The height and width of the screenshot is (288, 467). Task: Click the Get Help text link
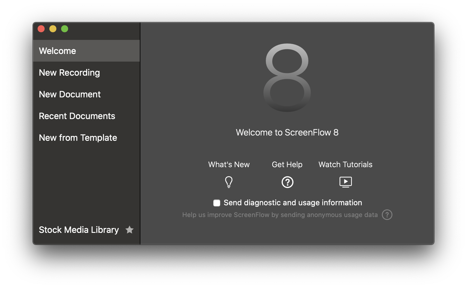click(x=287, y=165)
